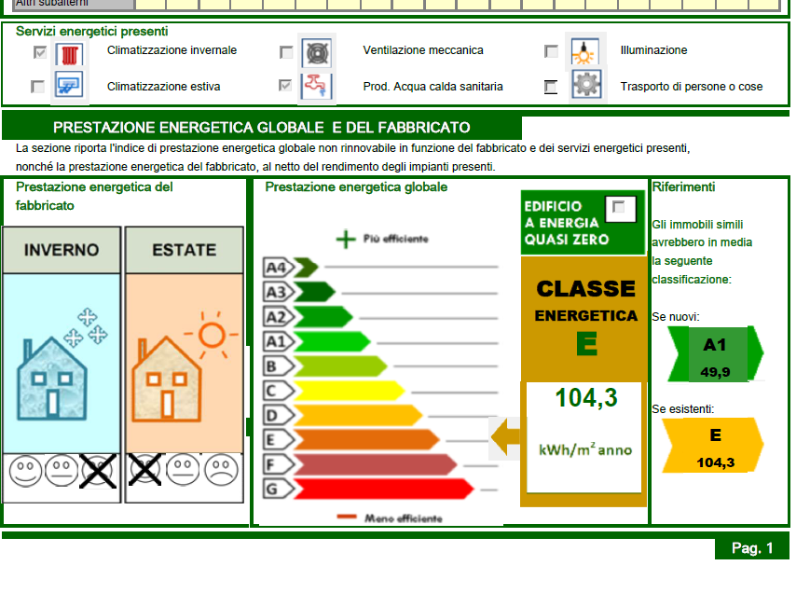Check the Ventilazione meccanica checkbox
The image size is (810, 593).
(x=285, y=52)
